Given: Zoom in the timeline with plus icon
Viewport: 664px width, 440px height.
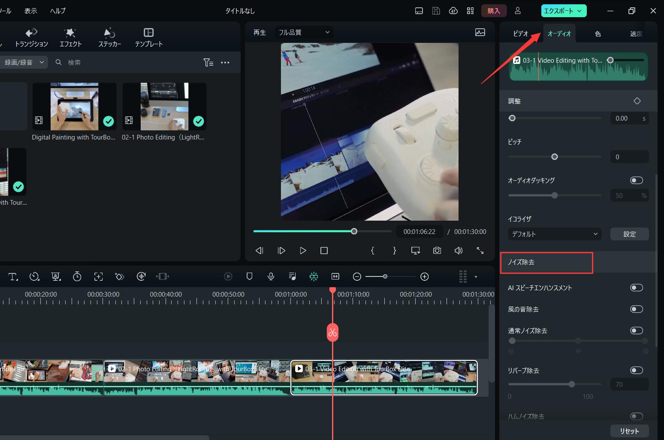Looking at the screenshot, I should coord(424,276).
